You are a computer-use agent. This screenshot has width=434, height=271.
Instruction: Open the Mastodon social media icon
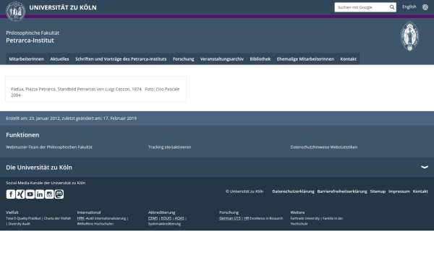pyautogui.click(x=59, y=194)
